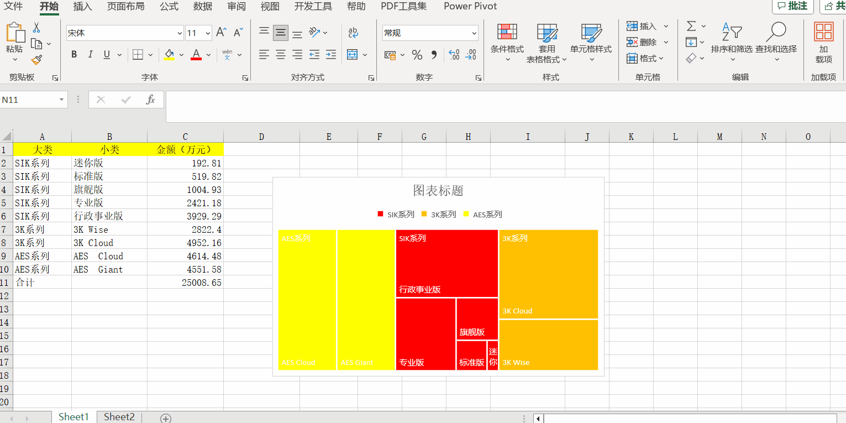Apply bold formatting from the font group
This screenshot has height=423, width=846.
click(x=73, y=54)
